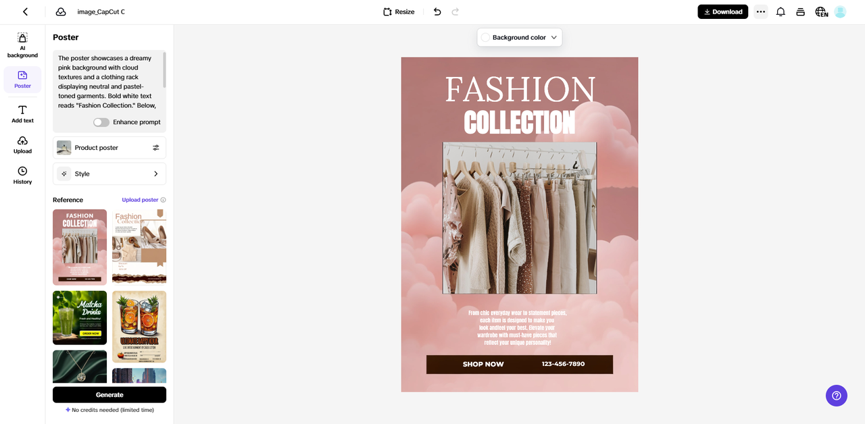This screenshot has height=424, width=865.
Task: Click the Background color swatch circle
Action: click(x=485, y=38)
